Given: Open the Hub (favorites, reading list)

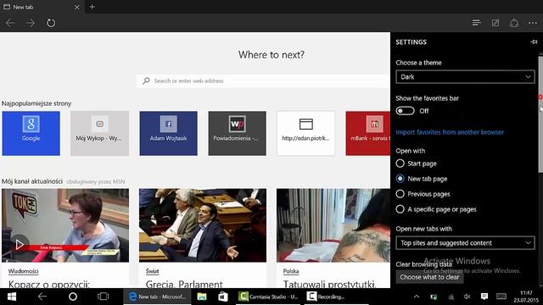Looking at the screenshot, I should point(477,23).
